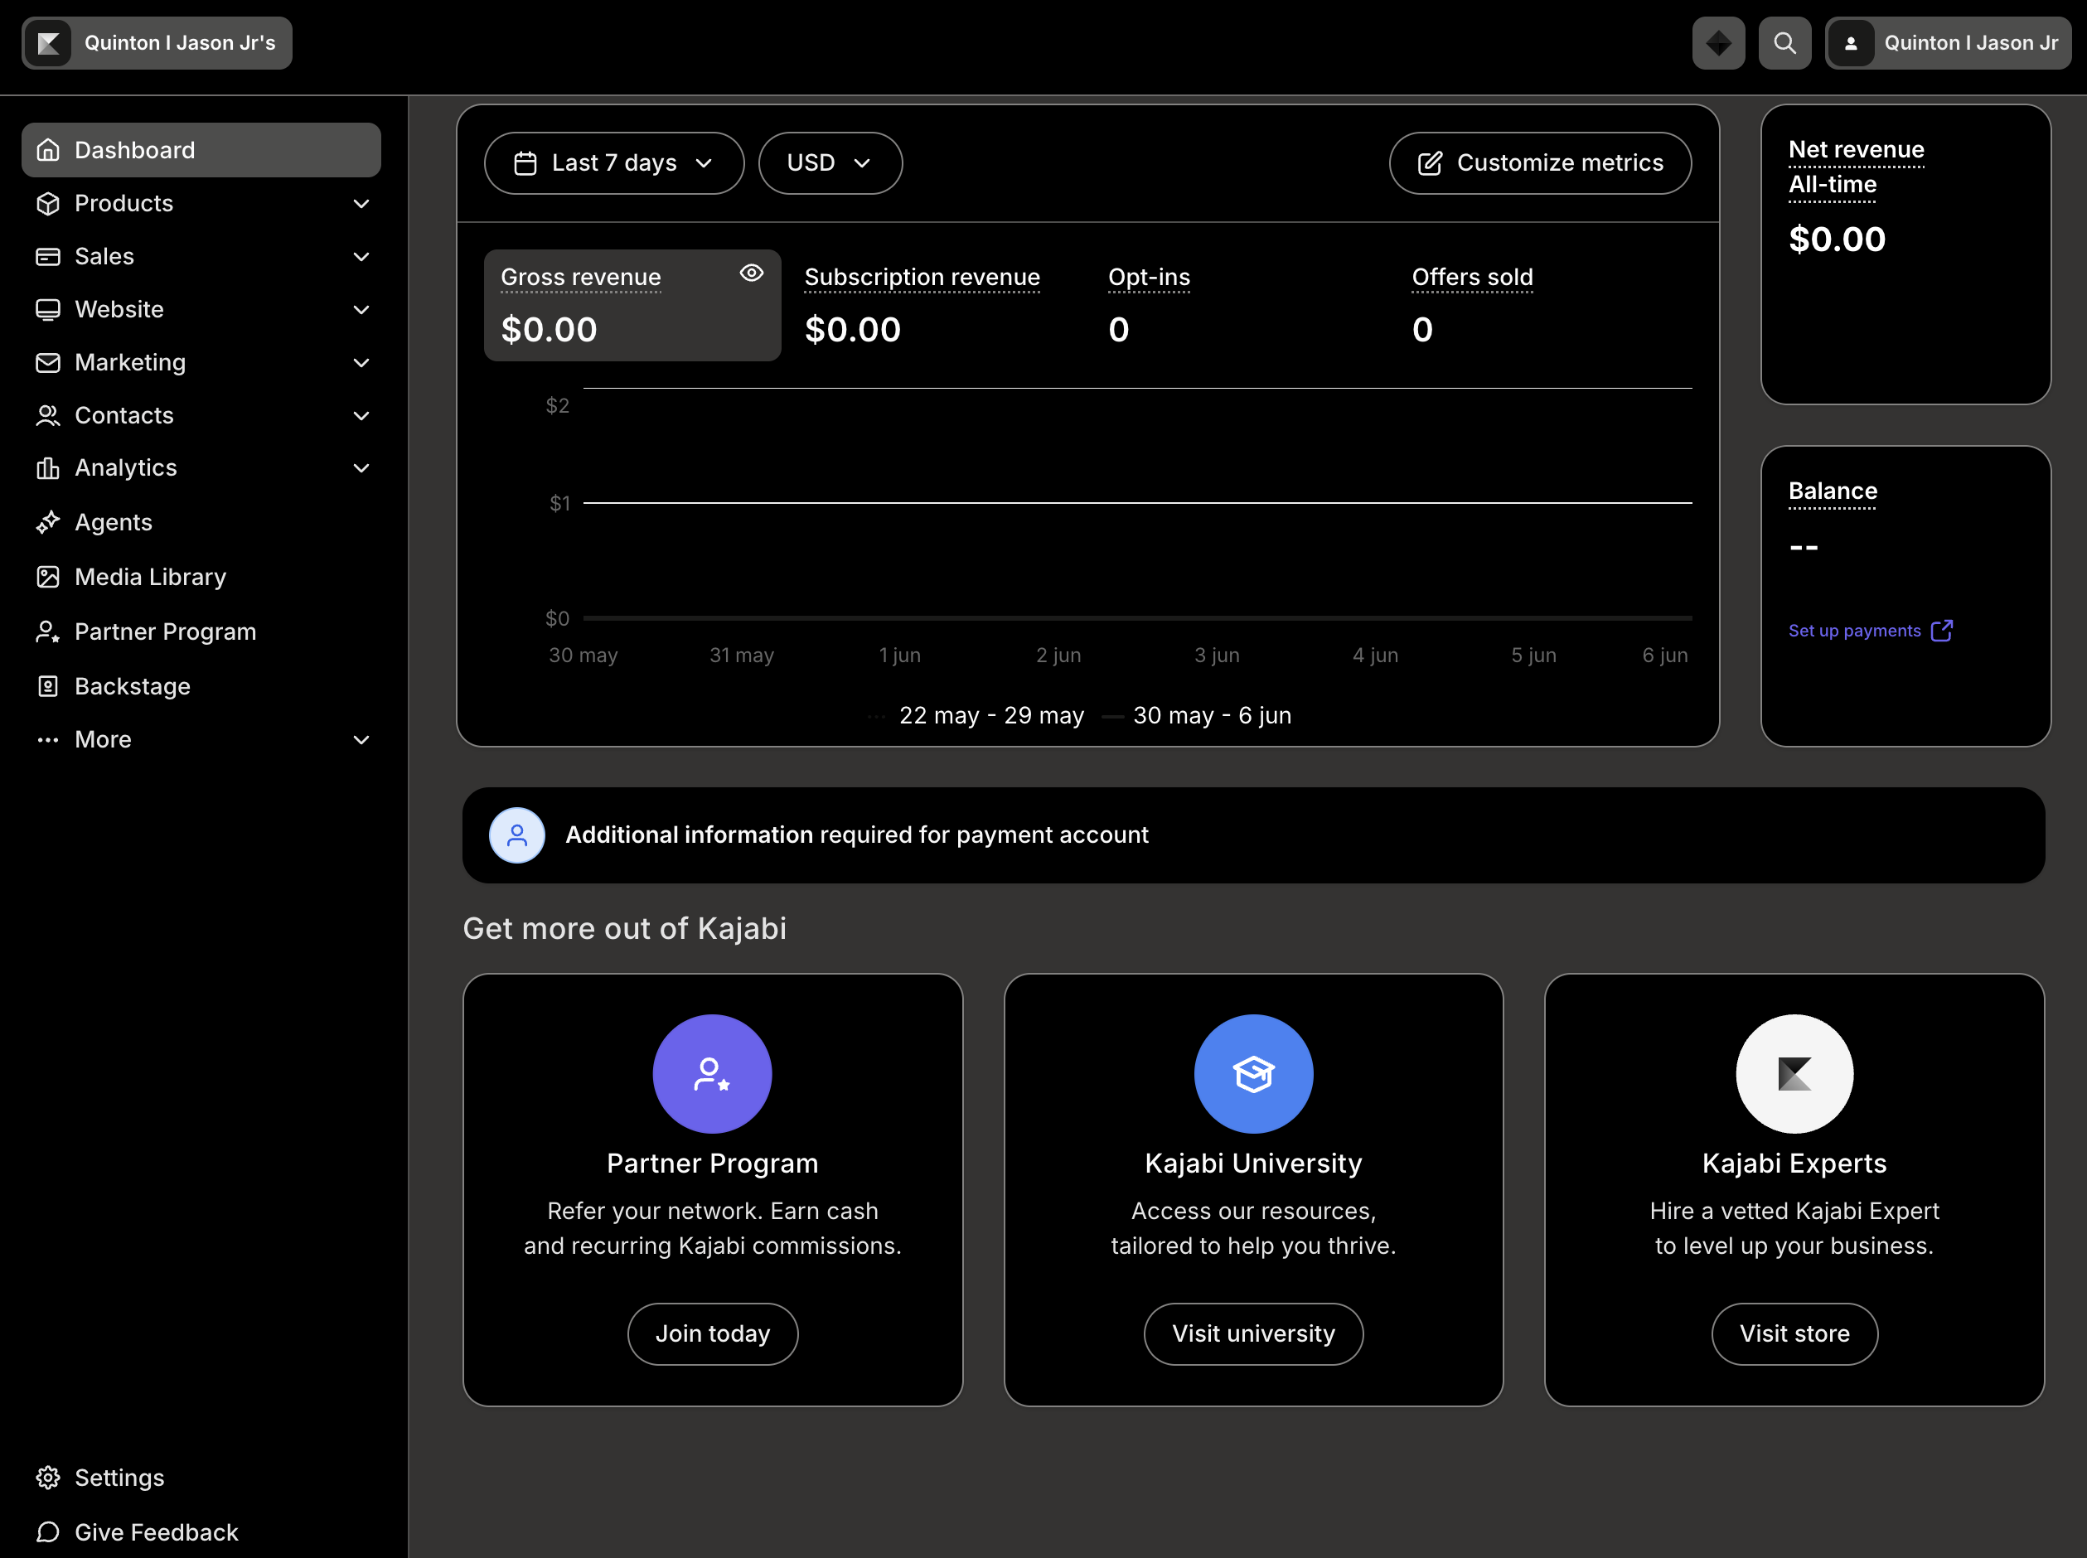Click the purple Partner Program circle icon
This screenshot has height=1558, width=2087.
[x=712, y=1073]
